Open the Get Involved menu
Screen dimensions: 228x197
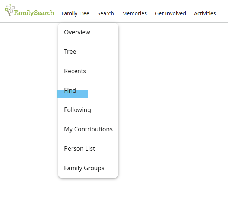170,13
